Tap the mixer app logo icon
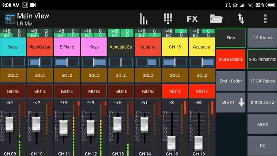This screenshot has height=156, width=277. [10, 19]
